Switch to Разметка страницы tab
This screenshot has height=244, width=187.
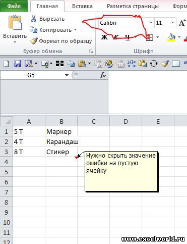coord(133,6)
